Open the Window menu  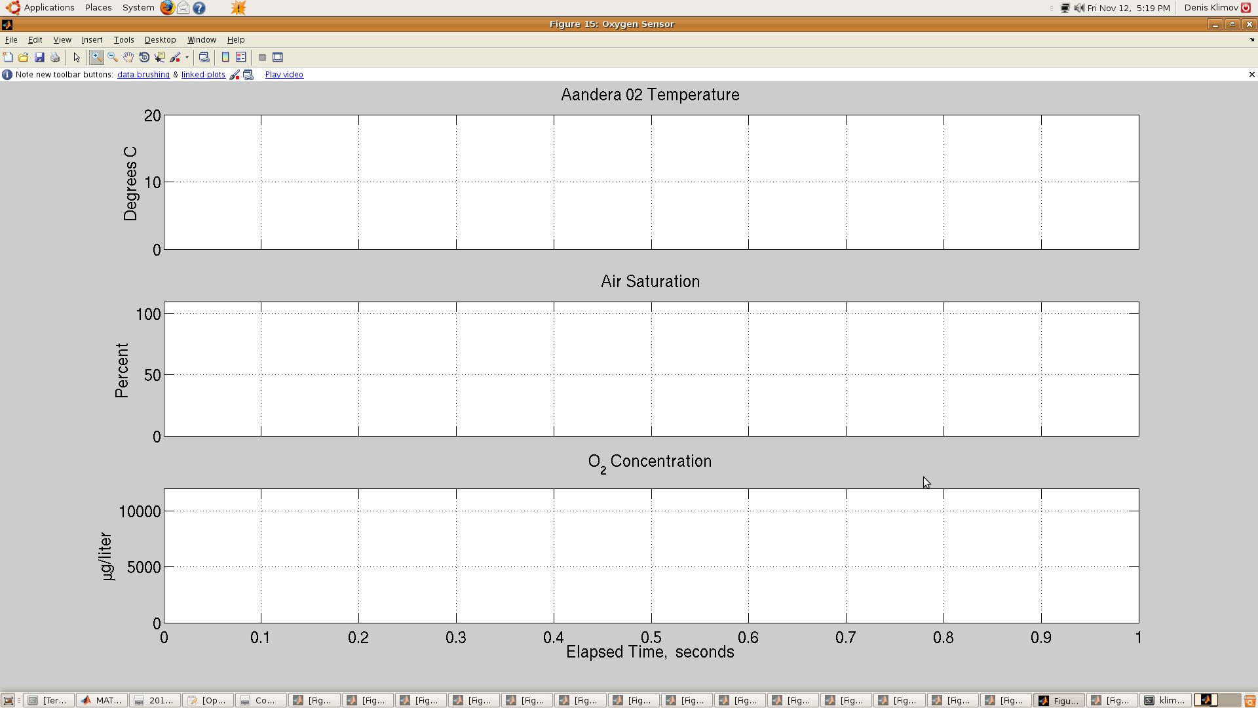202,40
